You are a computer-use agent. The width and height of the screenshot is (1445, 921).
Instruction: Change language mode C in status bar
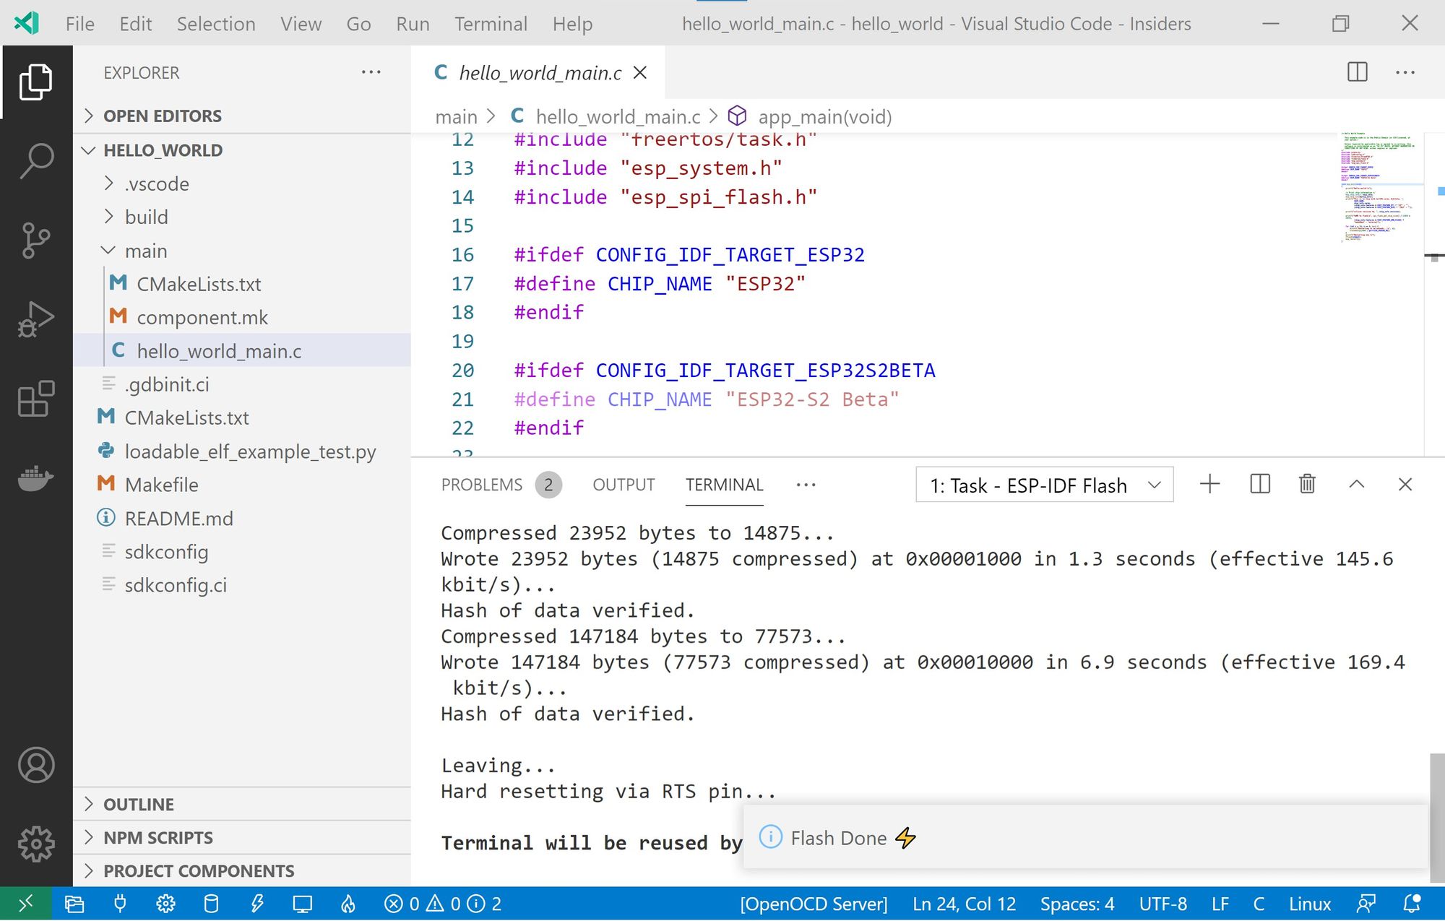[1259, 904]
